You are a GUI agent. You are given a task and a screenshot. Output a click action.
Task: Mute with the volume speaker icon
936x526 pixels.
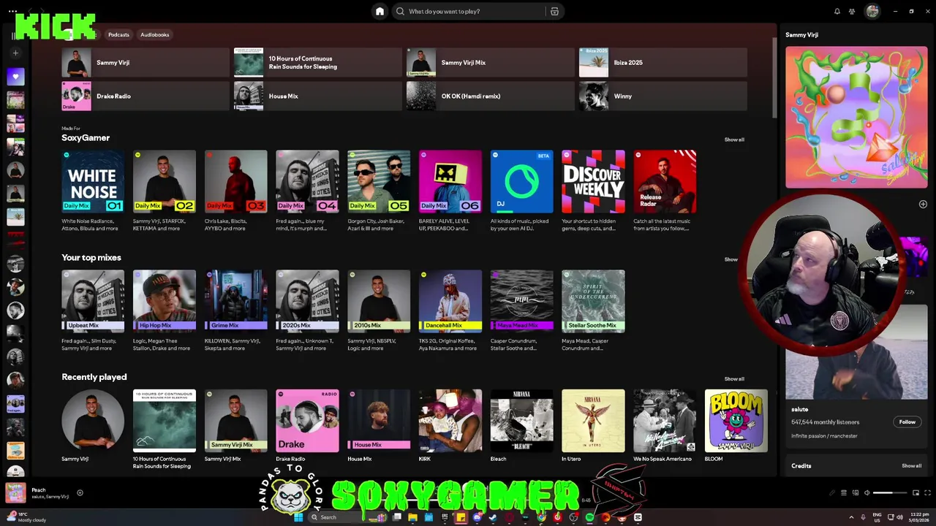tap(867, 492)
